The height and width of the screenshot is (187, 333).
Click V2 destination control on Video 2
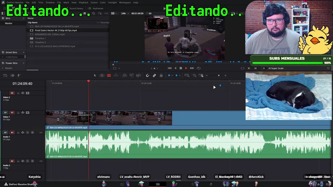[12, 93]
